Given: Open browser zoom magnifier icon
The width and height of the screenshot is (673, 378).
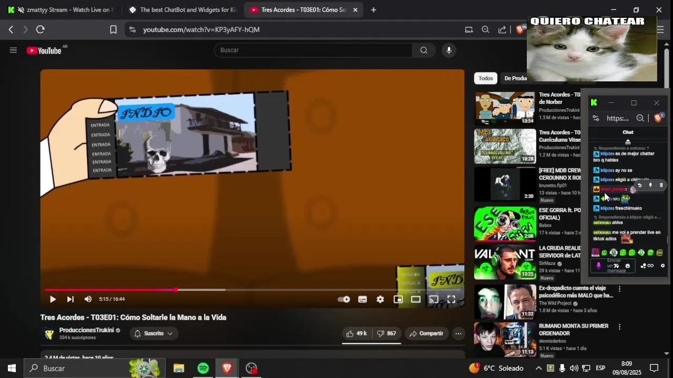Looking at the screenshot, I should 485,30.
